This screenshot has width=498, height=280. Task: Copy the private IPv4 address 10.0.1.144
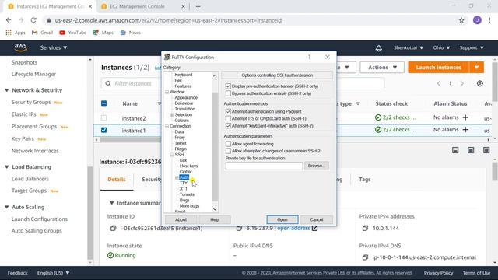pyautogui.click(x=365, y=228)
